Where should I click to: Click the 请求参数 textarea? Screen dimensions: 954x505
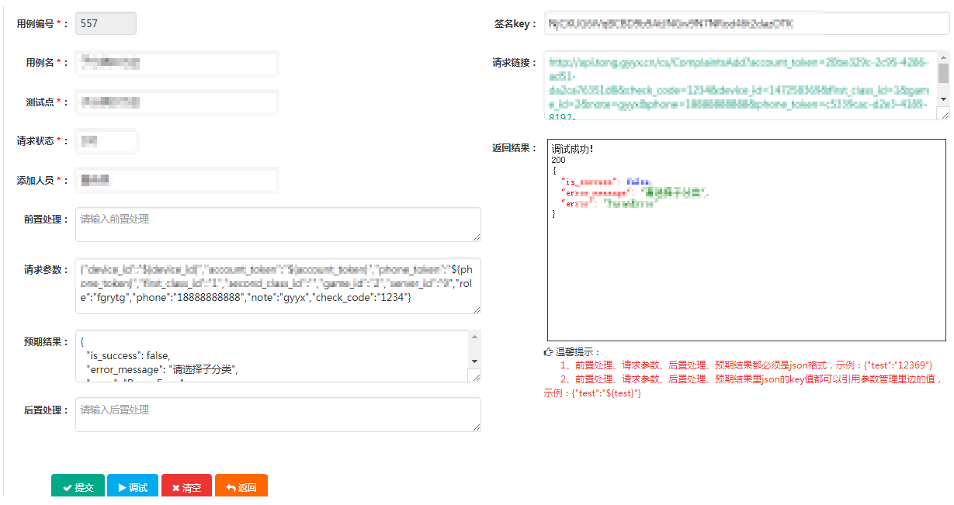278,286
